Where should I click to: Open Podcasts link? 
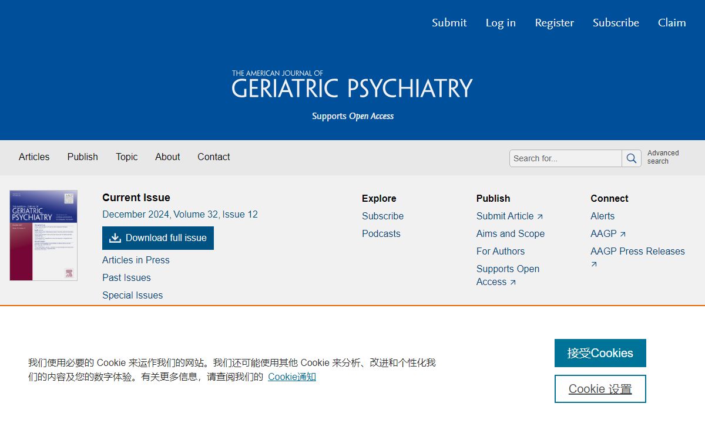(x=381, y=233)
